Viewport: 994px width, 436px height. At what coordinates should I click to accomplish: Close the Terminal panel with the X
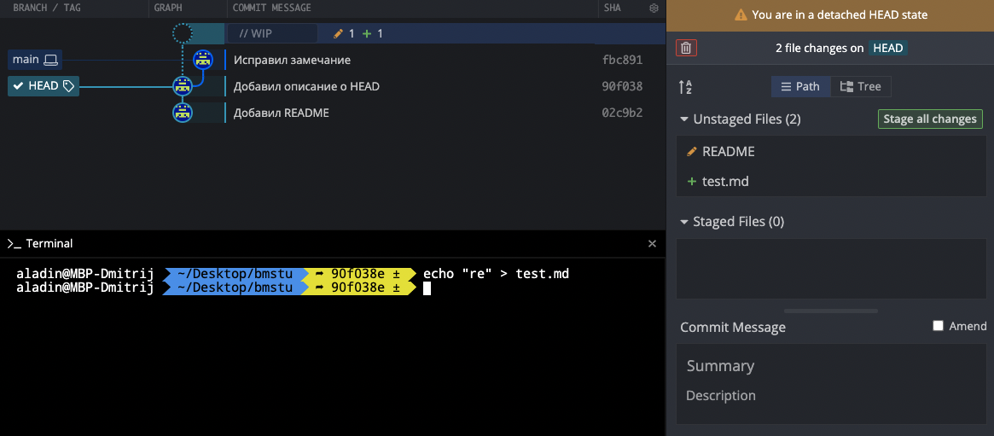pos(652,244)
